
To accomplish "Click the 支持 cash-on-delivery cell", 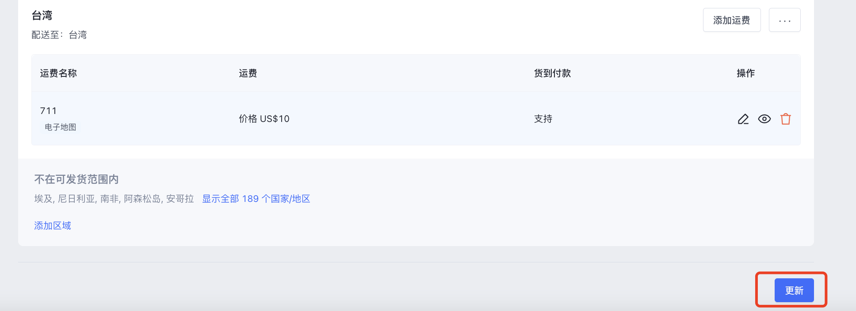I will (543, 119).
